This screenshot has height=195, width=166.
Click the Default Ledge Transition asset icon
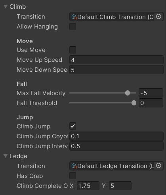coord(74,166)
